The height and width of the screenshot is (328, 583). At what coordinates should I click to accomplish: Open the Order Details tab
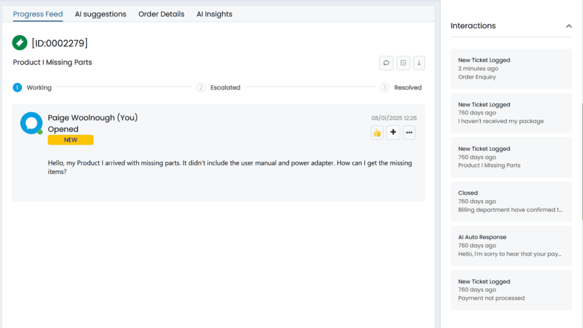point(161,14)
